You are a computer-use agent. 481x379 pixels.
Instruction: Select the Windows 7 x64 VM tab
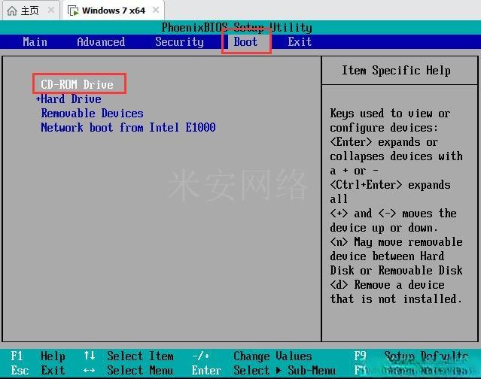(113, 11)
